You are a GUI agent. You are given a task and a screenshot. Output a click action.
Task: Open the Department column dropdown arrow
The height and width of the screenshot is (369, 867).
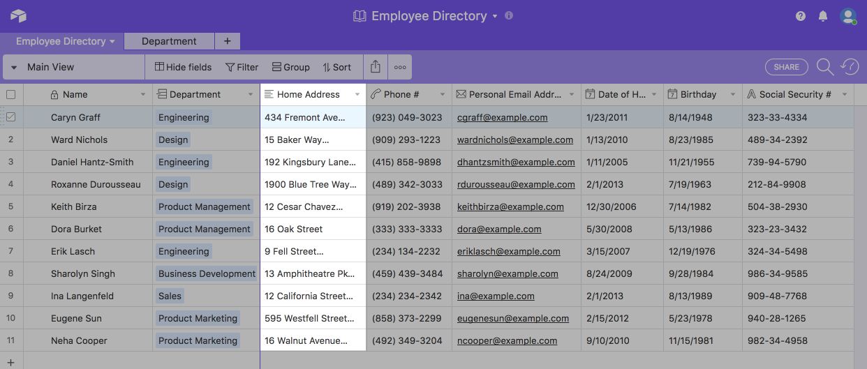click(x=251, y=94)
